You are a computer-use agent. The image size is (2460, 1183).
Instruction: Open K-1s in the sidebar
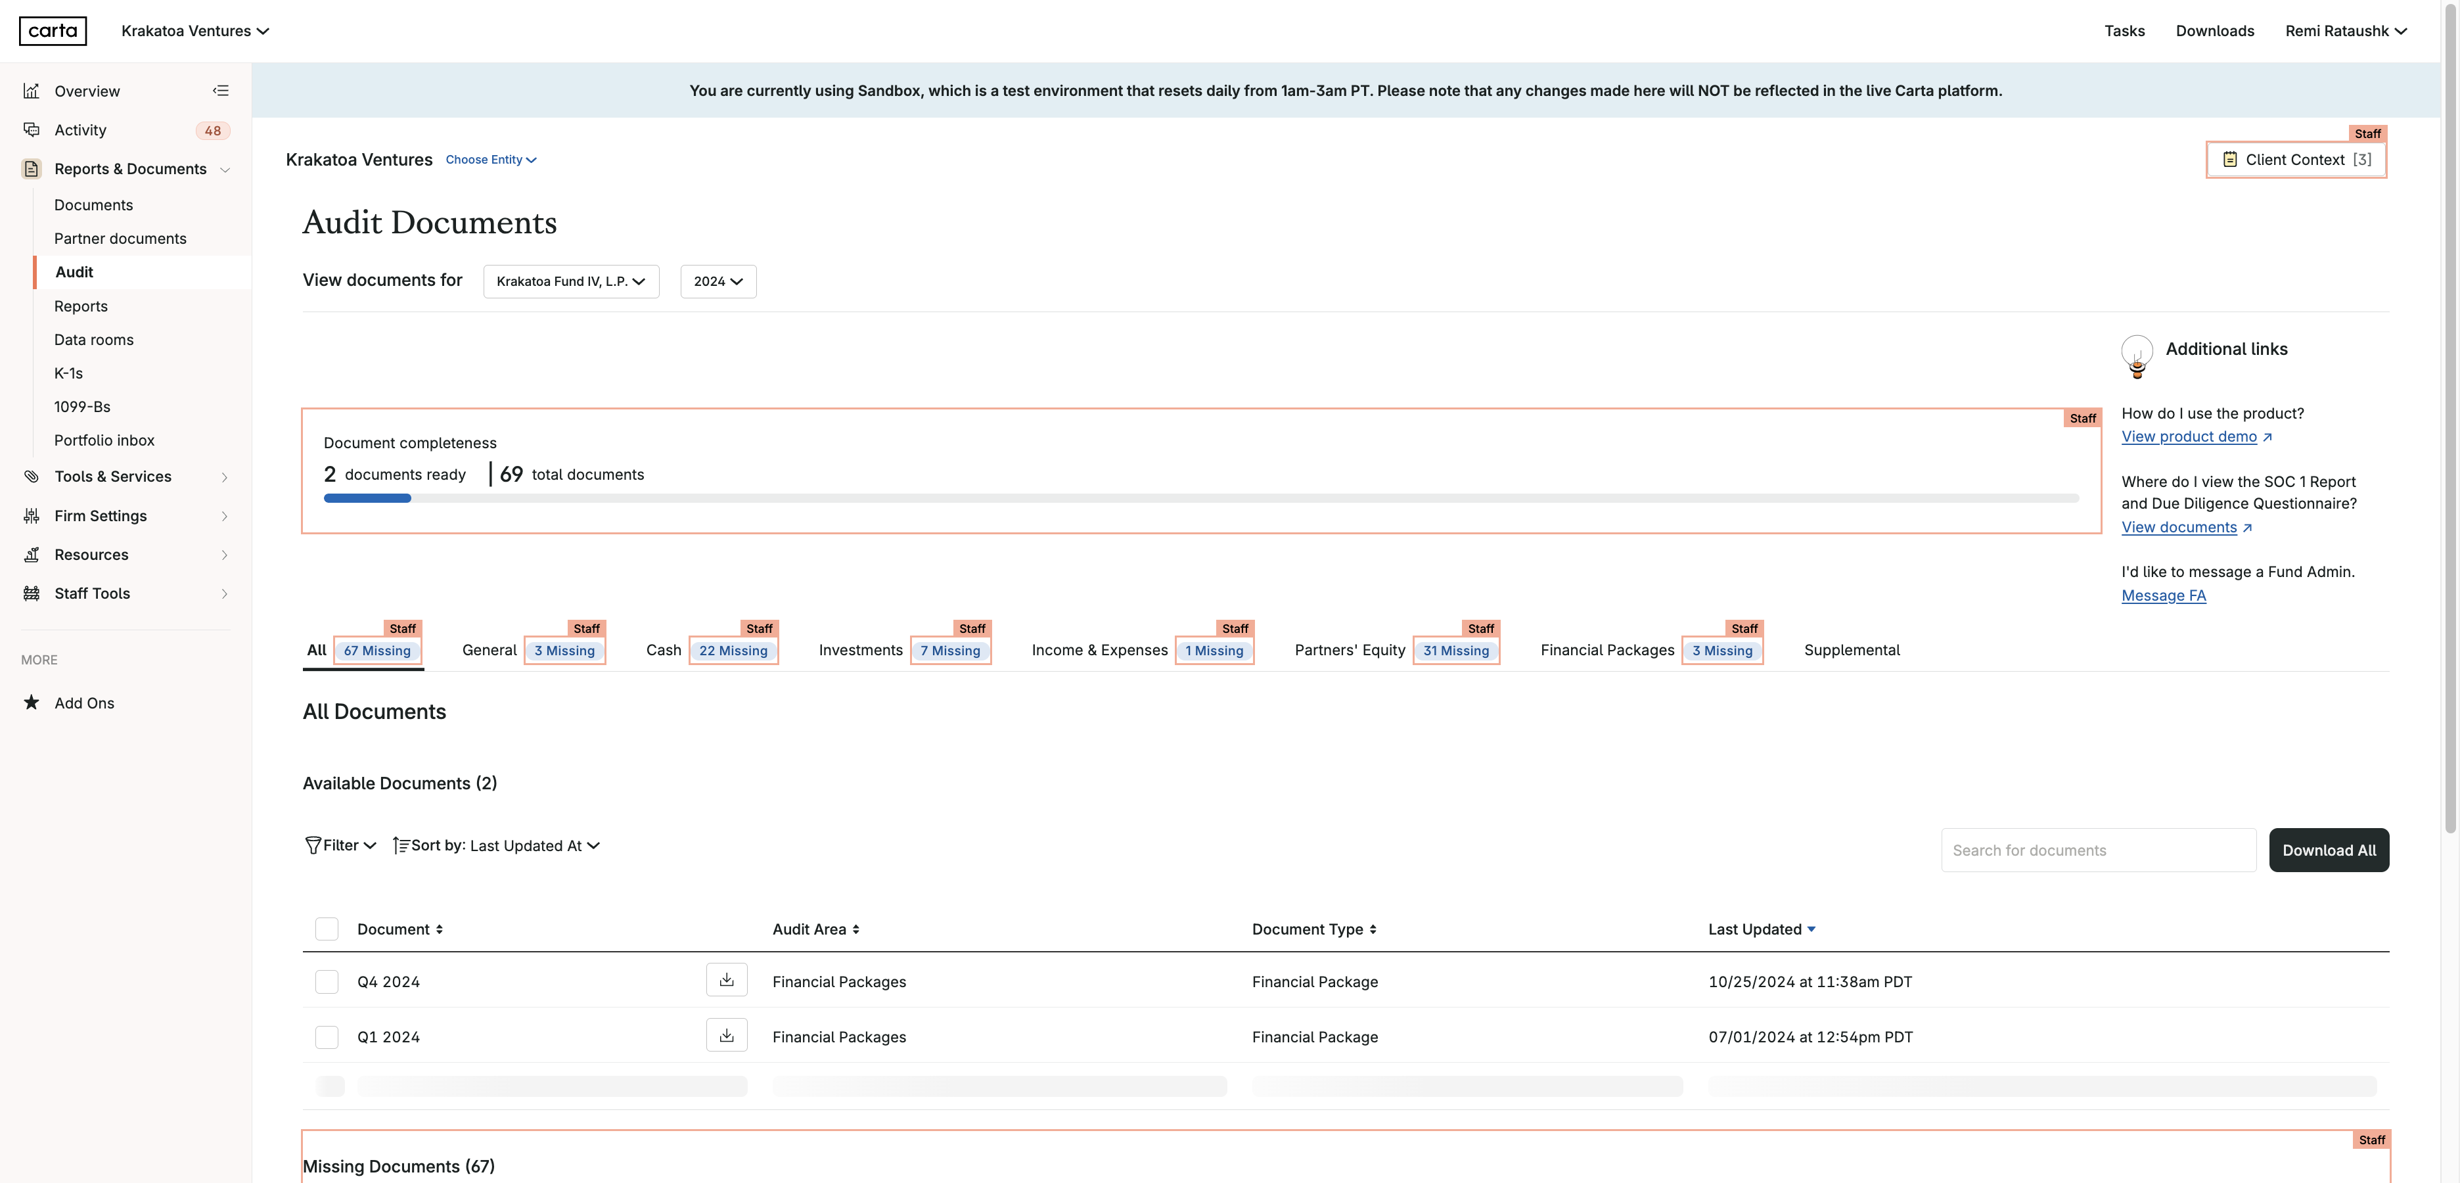(x=68, y=373)
